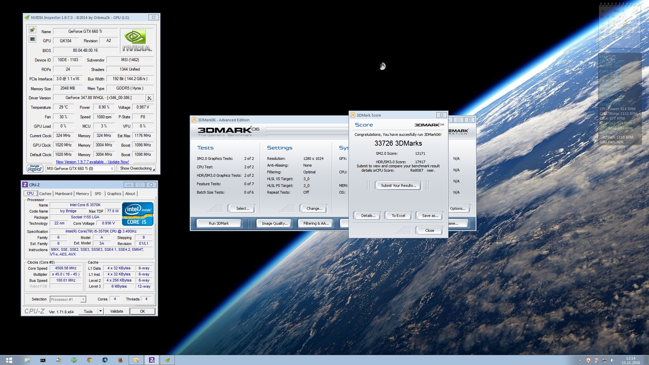Switch to 3DMark06 taskbar icon
This screenshot has height=365, width=649.
point(136,360)
